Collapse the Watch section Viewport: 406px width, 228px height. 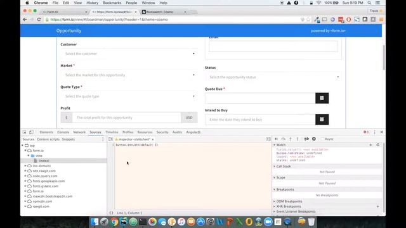click(x=275, y=145)
